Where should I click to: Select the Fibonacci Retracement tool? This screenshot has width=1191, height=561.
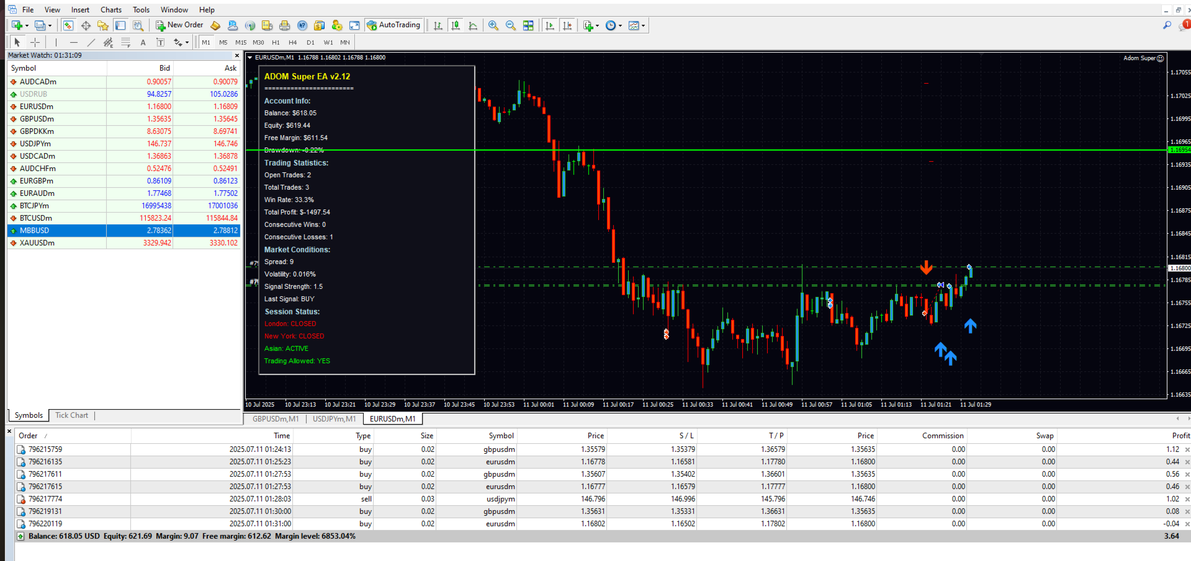point(126,42)
